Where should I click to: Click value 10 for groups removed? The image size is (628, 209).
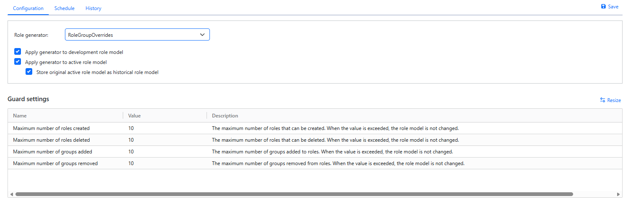click(131, 163)
